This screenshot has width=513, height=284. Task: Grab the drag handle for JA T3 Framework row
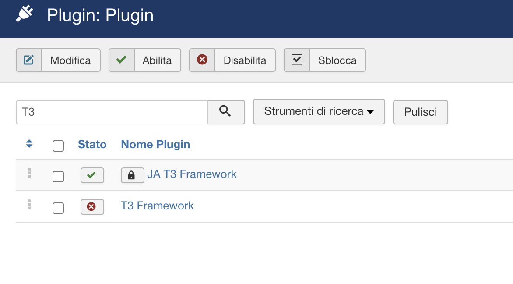29,173
